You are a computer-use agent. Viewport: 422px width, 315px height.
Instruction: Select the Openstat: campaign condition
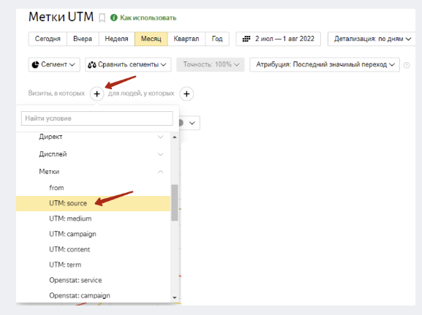(x=94, y=295)
